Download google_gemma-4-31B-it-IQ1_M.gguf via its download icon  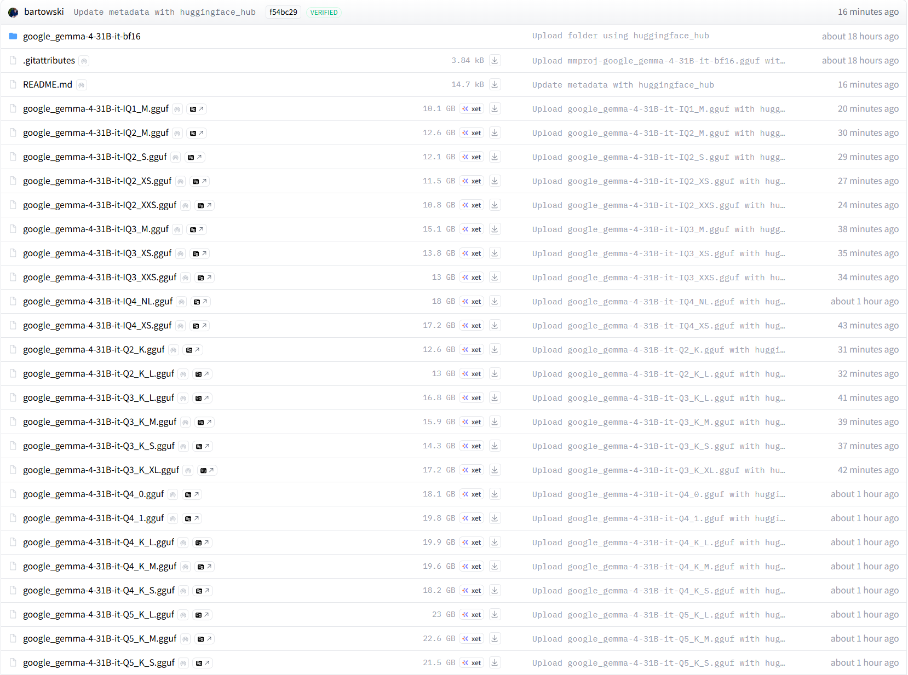coord(495,108)
